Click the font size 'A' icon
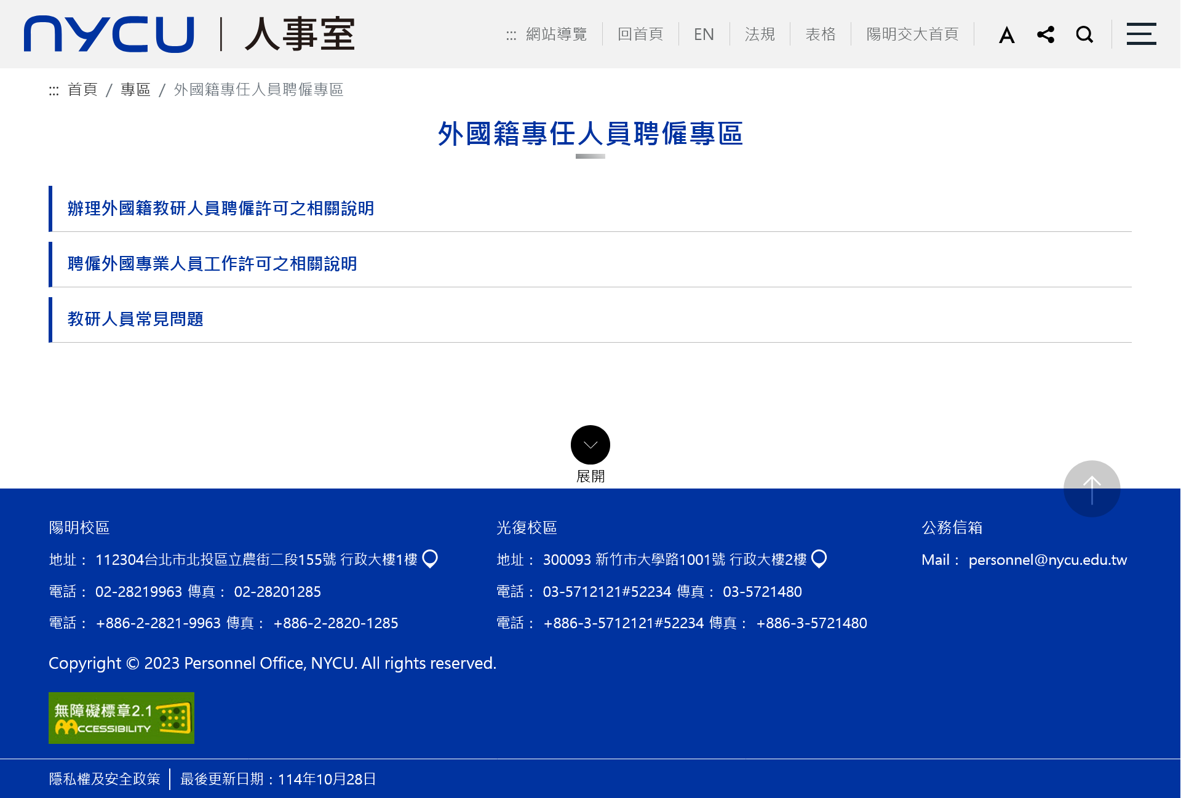 tap(1006, 34)
